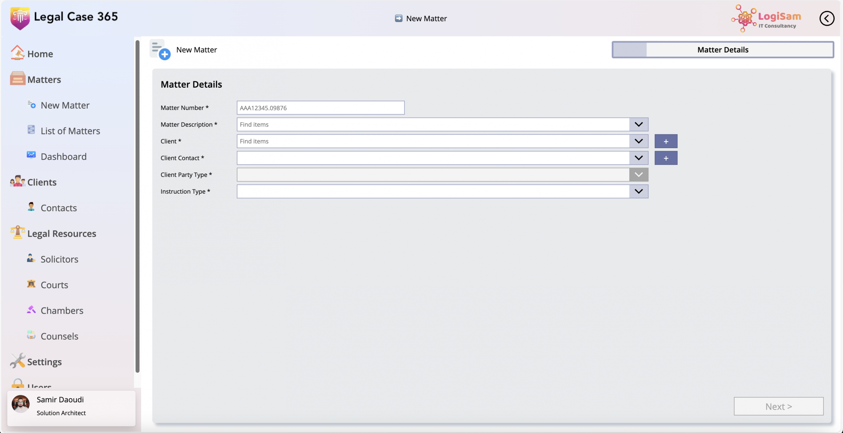
Task: Open the Client Contact dropdown
Action: pos(639,158)
